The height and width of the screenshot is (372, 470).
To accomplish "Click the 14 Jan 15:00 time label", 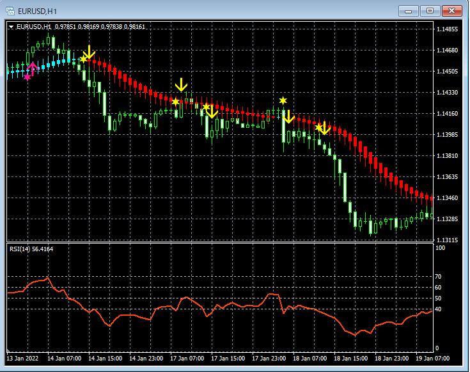I will (x=106, y=359).
